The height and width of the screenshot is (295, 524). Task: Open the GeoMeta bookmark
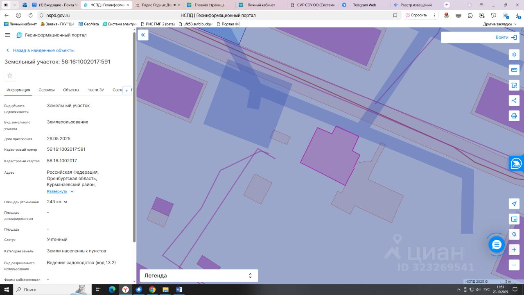[x=88, y=24]
